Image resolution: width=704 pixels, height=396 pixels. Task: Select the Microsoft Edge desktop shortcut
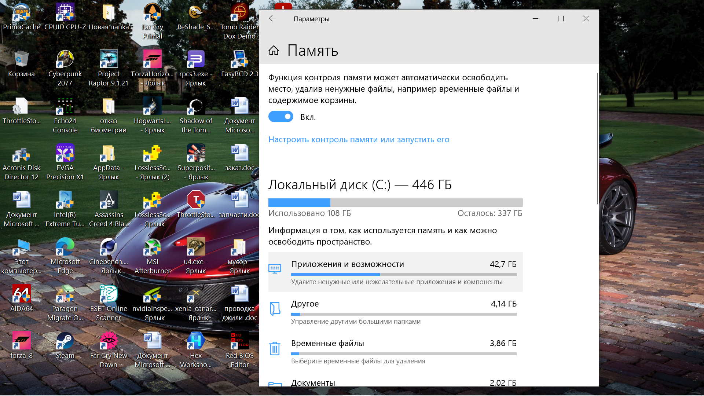(x=65, y=247)
